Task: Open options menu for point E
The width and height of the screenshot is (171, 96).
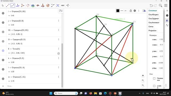Action: tap(59, 49)
